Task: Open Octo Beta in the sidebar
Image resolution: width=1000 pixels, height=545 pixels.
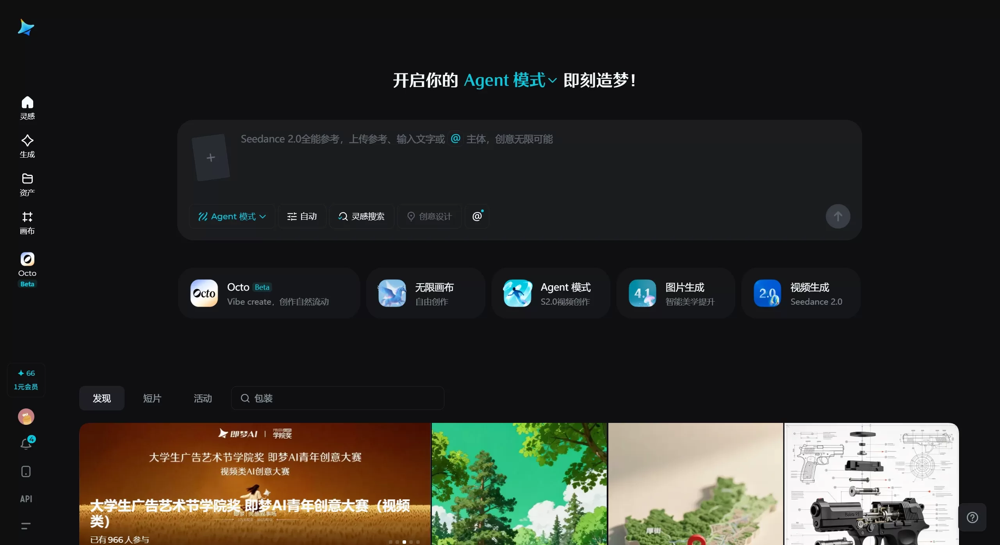Action: 27,270
